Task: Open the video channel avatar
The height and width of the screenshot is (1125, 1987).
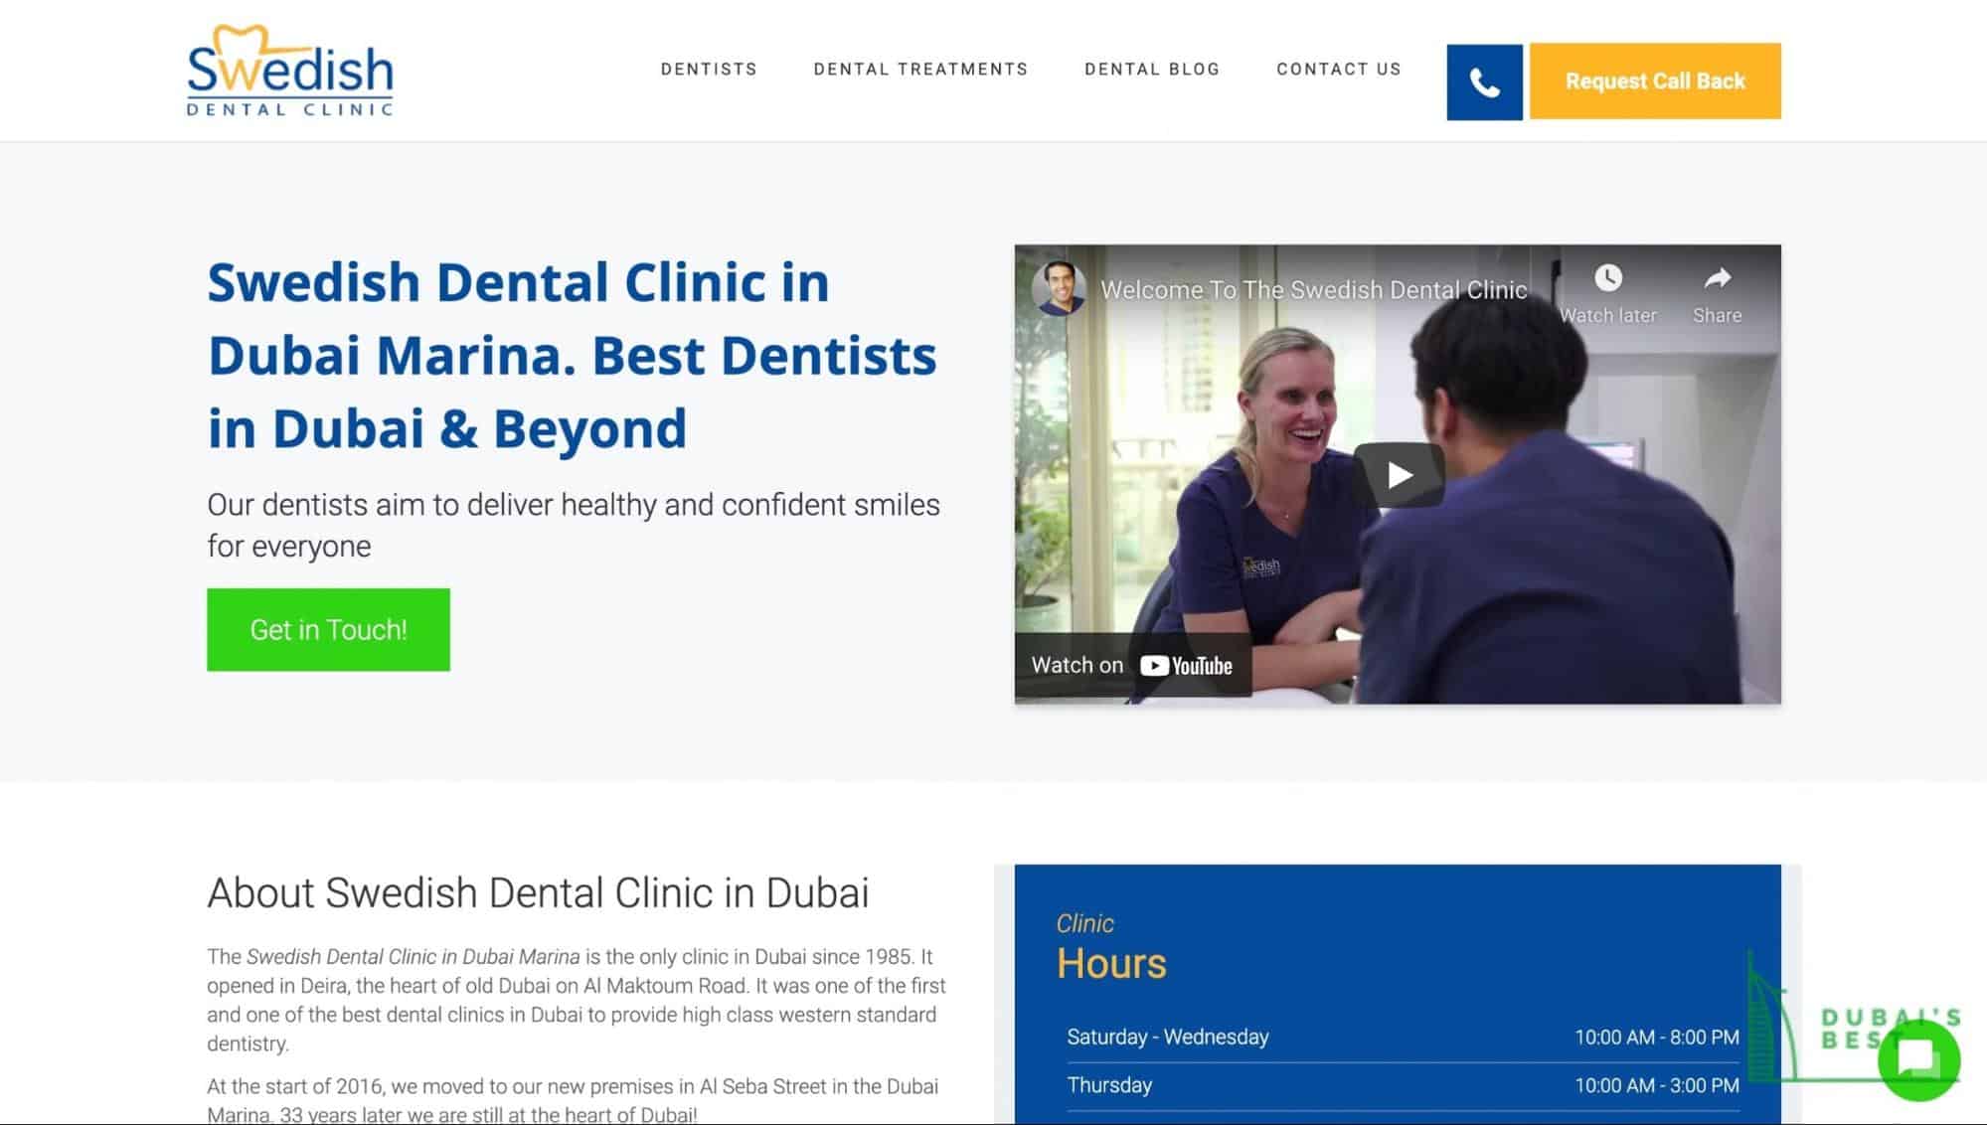Action: point(1058,288)
